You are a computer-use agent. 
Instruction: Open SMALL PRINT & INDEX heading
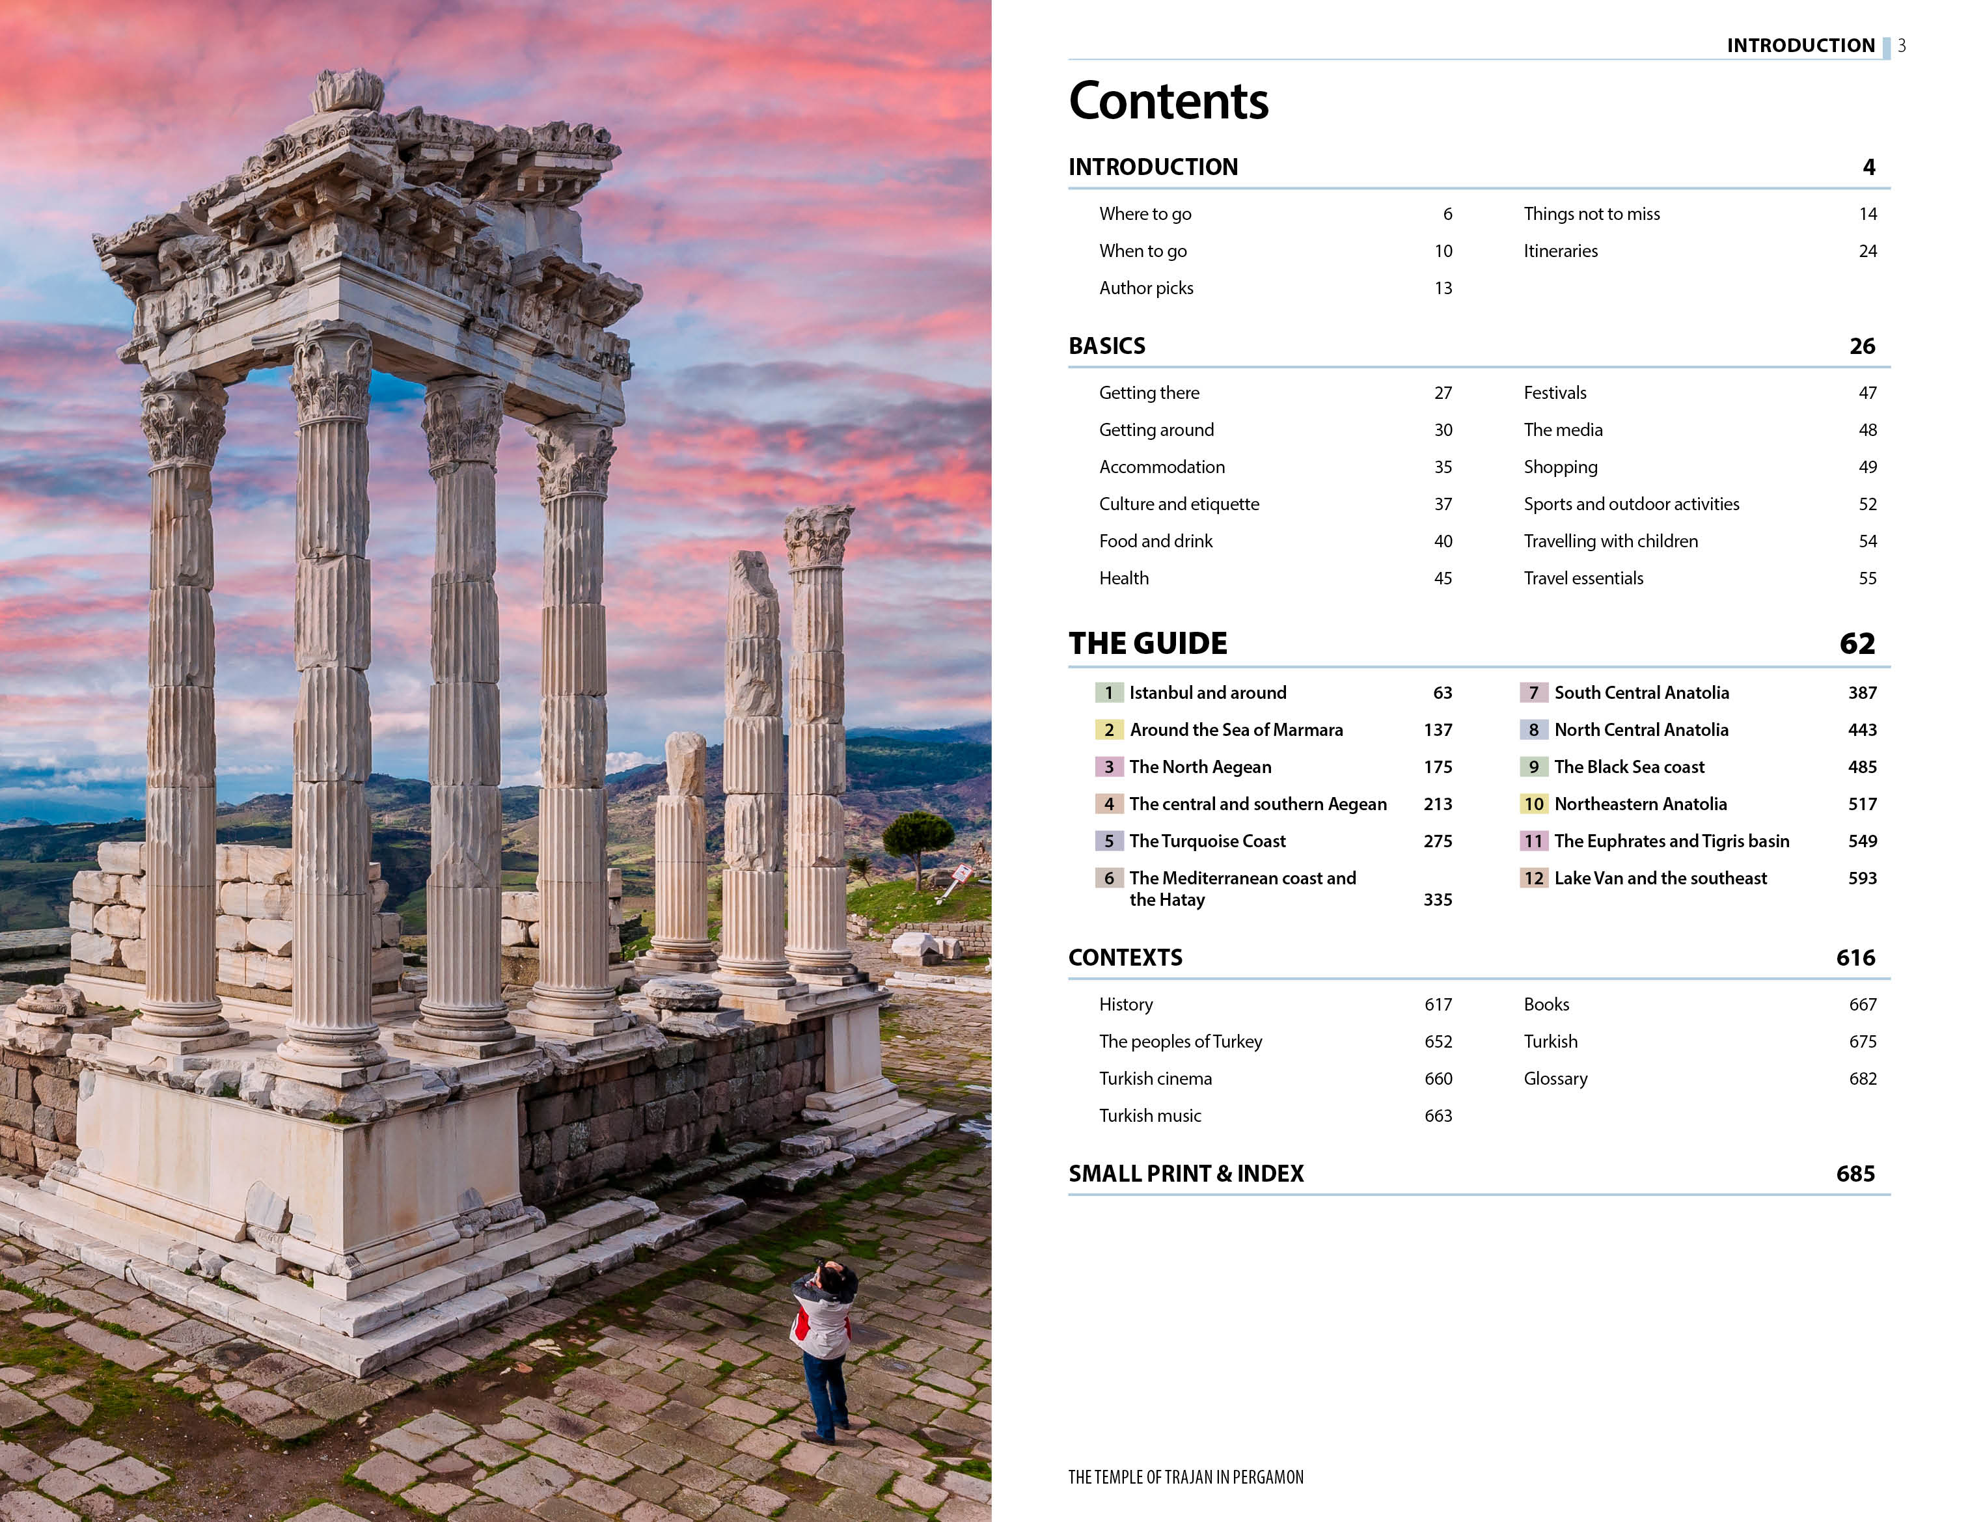click(x=1185, y=1173)
